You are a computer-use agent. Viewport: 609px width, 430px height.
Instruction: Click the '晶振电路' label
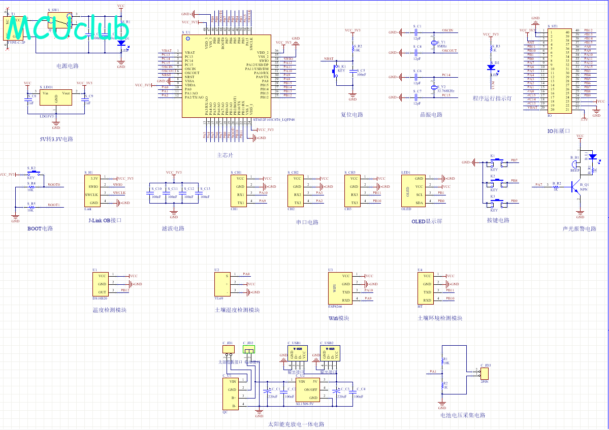pyautogui.click(x=431, y=115)
